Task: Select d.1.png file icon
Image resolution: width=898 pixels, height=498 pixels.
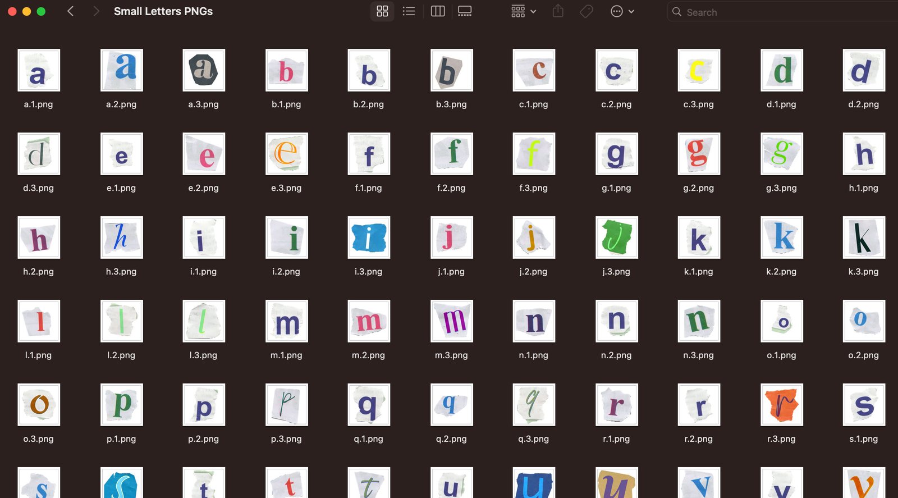Action: 782,70
